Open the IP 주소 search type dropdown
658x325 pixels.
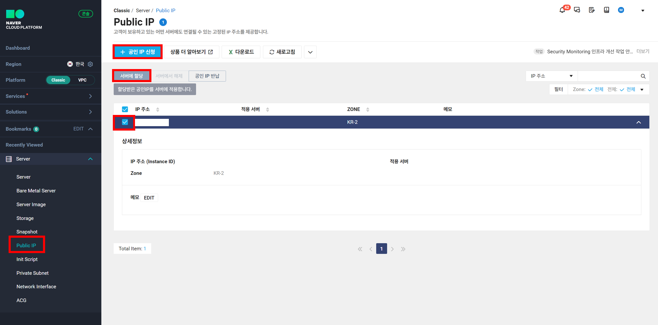click(x=551, y=76)
